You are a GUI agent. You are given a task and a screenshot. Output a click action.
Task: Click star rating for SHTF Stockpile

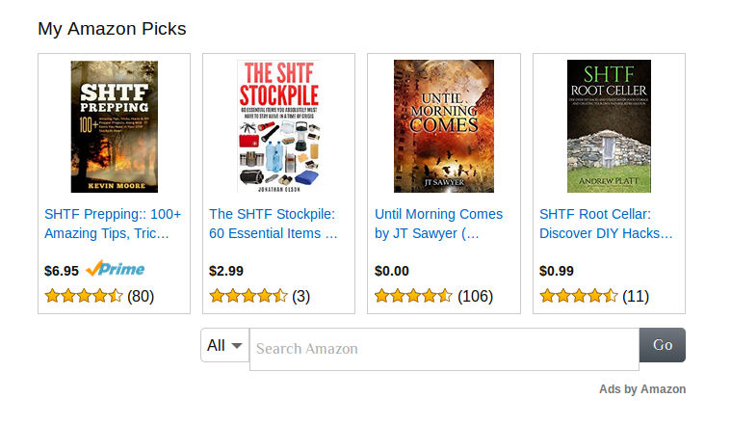tap(248, 296)
